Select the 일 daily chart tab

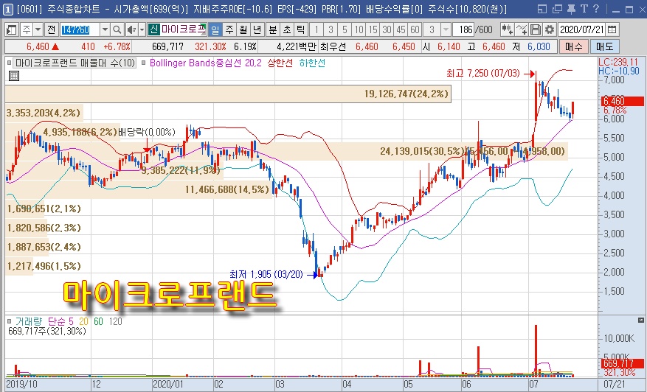click(x=215, y=29)
